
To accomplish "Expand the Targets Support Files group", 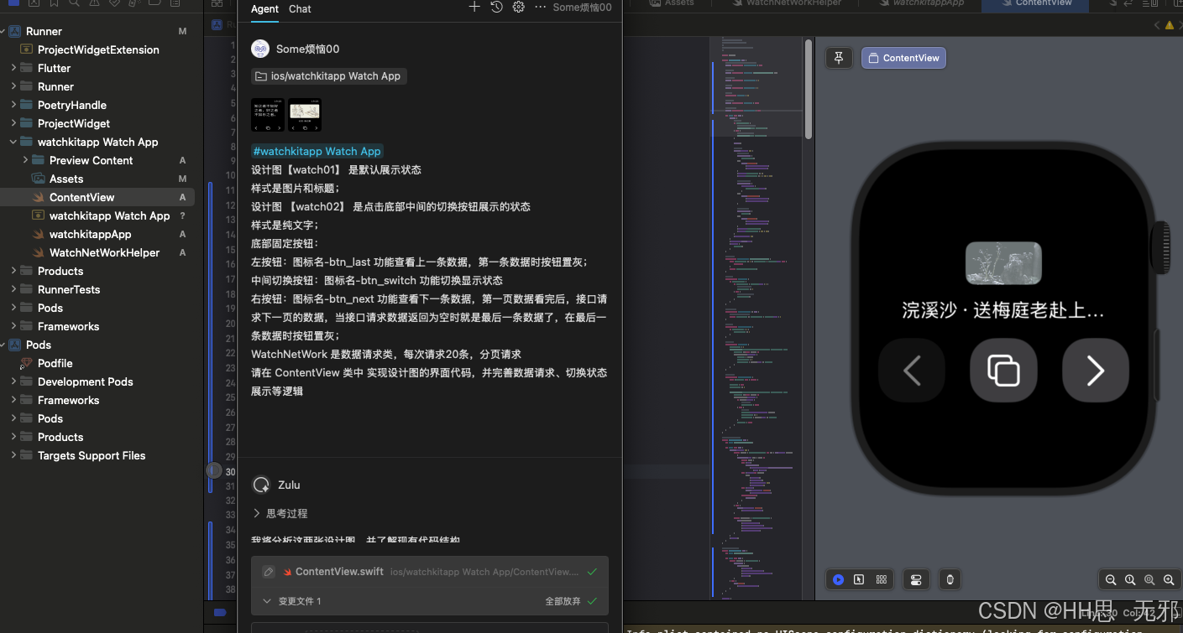I will point(13,455).
